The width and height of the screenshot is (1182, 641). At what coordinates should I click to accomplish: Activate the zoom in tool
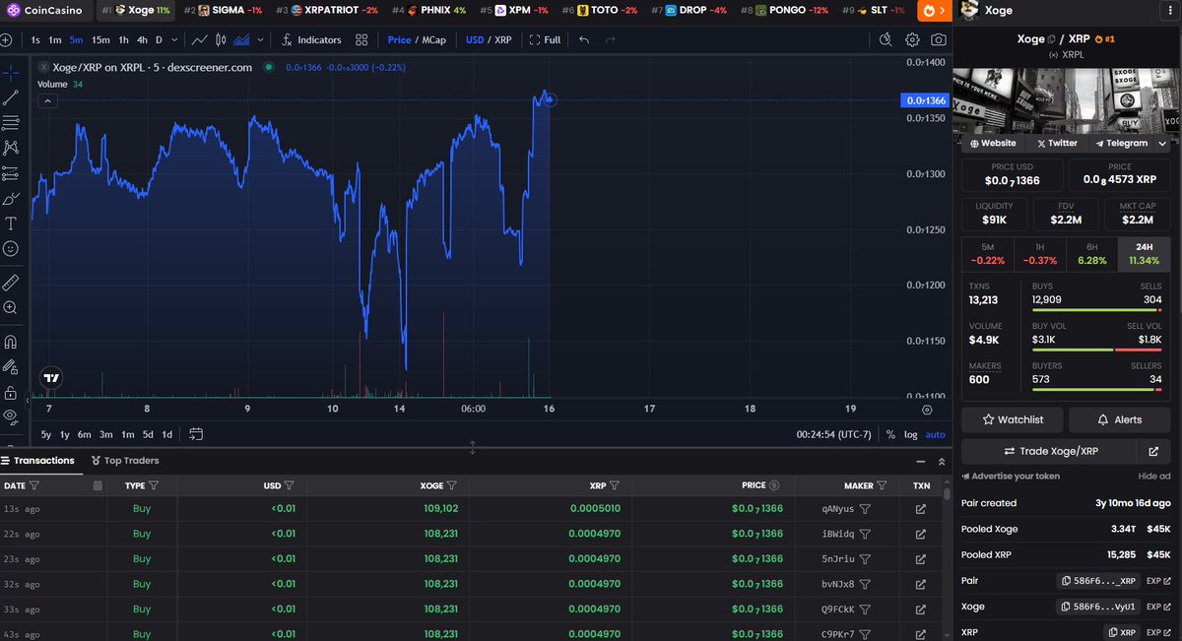(x=11, y=307)
